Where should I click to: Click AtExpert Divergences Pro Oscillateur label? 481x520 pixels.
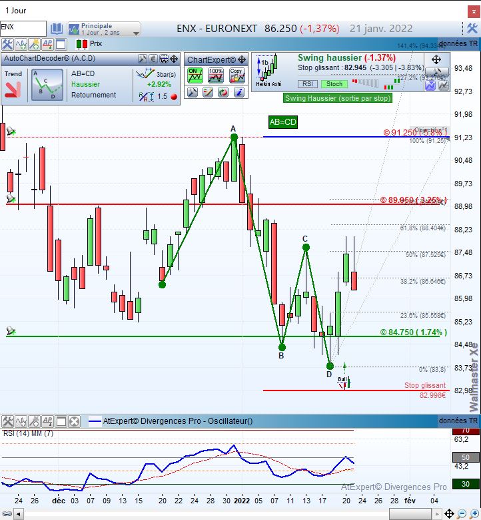pyautogui.click(x=178, y=421)
